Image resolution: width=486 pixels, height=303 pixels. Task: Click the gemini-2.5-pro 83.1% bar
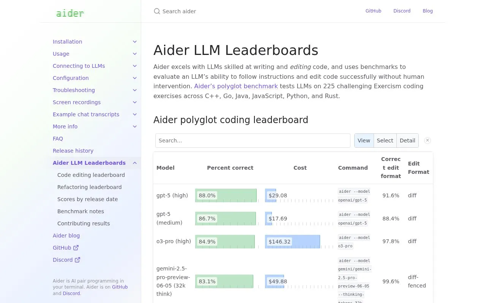click(224, 281)
